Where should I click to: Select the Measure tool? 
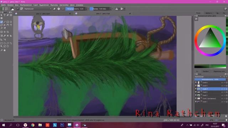point(5,39)
